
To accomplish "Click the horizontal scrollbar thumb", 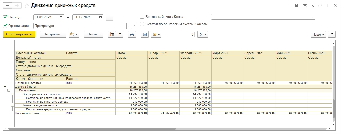I will [x=92, y=128].
